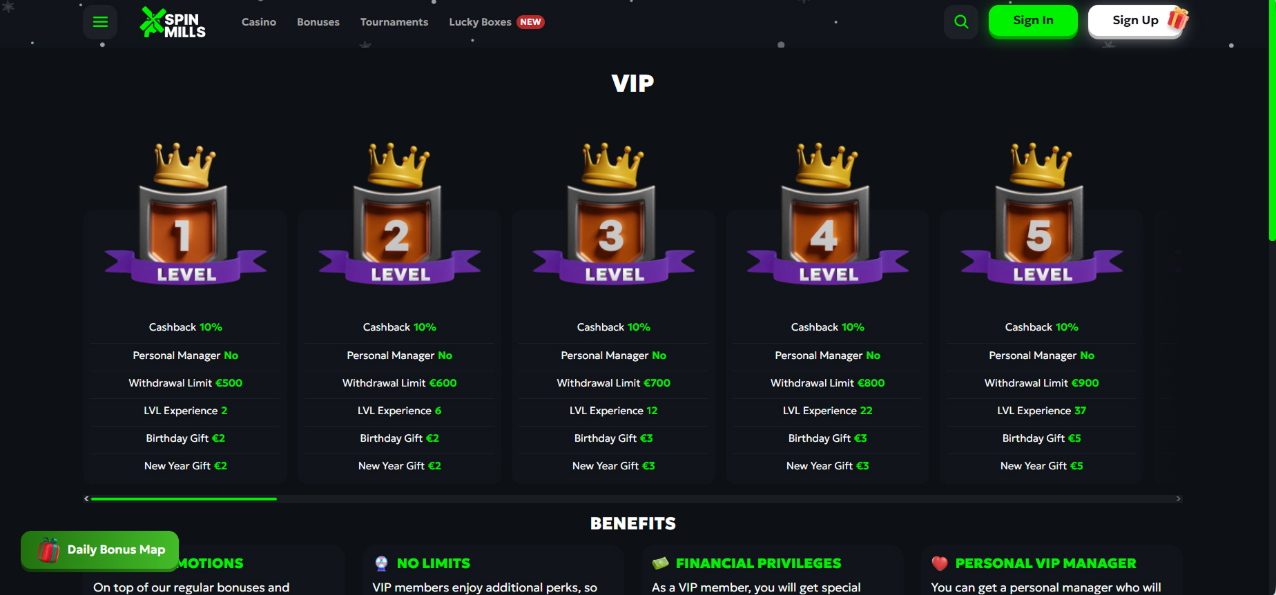Click the right arrow of levels scrollbar
The height and width of the screenshot is (595, 1276).
click(x=1179, y=498)
